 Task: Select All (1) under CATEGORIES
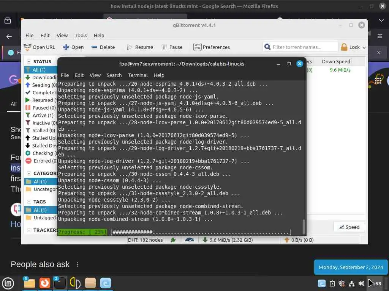41,181
